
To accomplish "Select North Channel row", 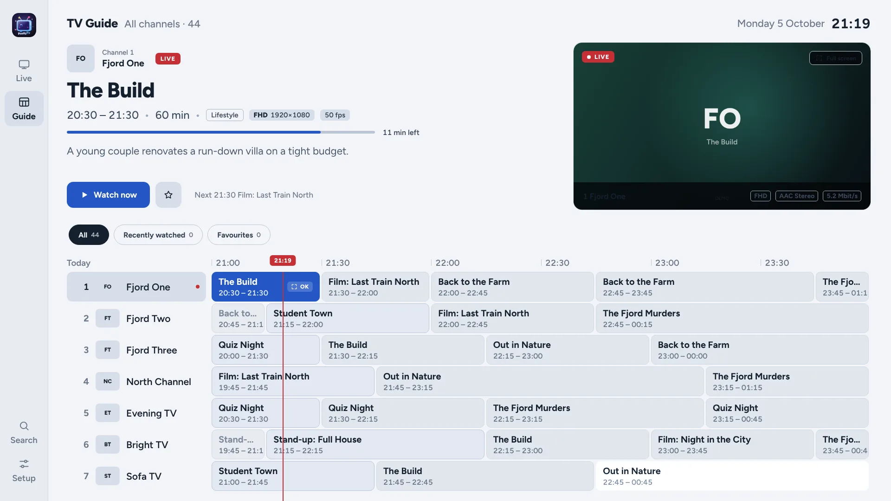I will 136,381.
